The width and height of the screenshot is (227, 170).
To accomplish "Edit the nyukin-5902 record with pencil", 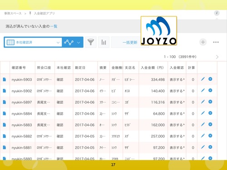I will pos(203,90).
